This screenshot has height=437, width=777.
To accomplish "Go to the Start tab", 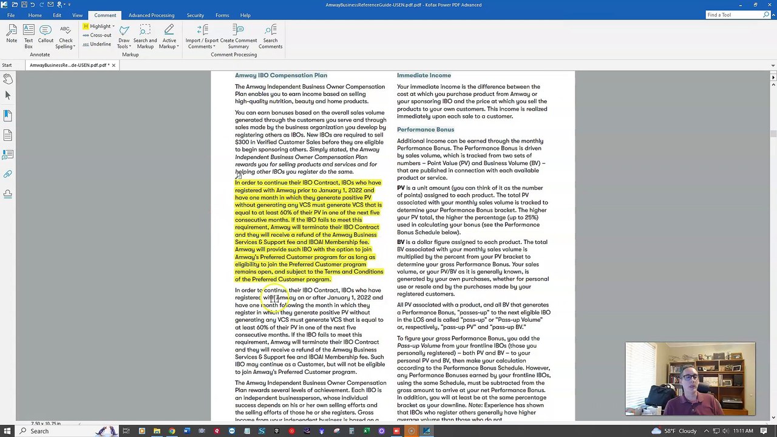I will pyautogui.click(x=7, y=65).
